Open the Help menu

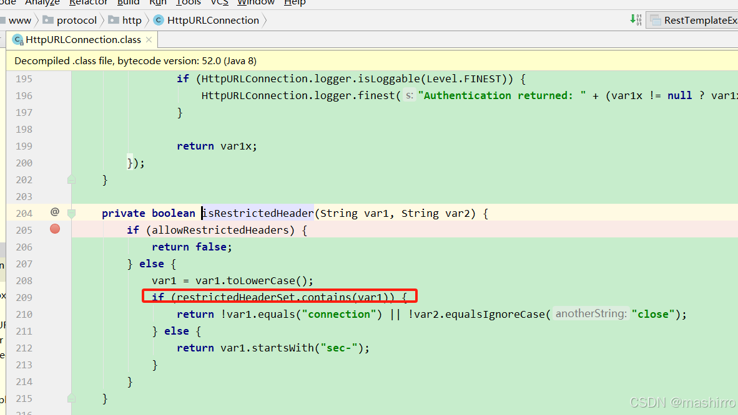tap(295, 2)
